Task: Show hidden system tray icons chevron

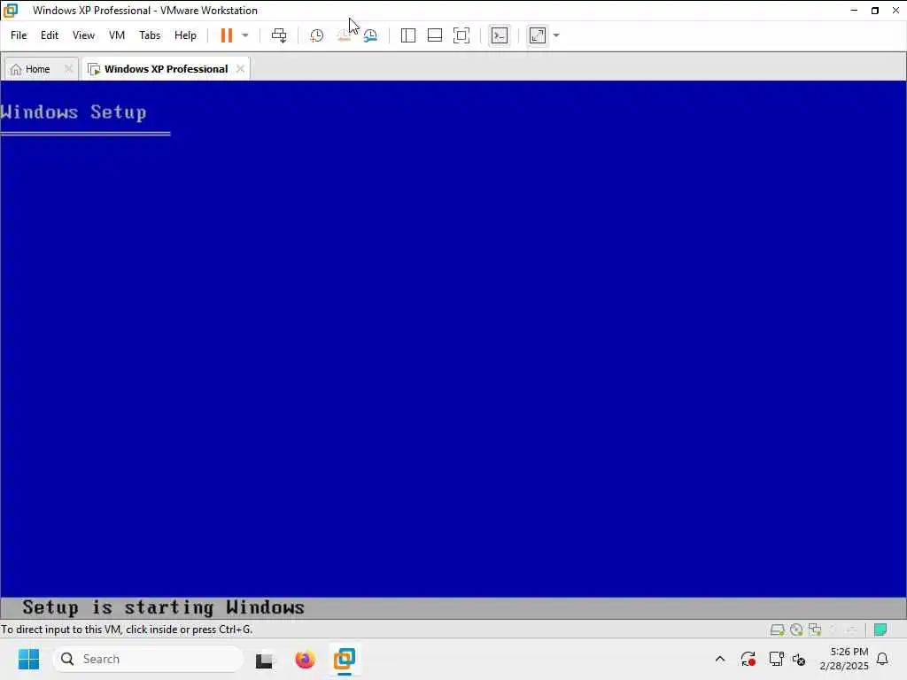Action: point(719,659)
